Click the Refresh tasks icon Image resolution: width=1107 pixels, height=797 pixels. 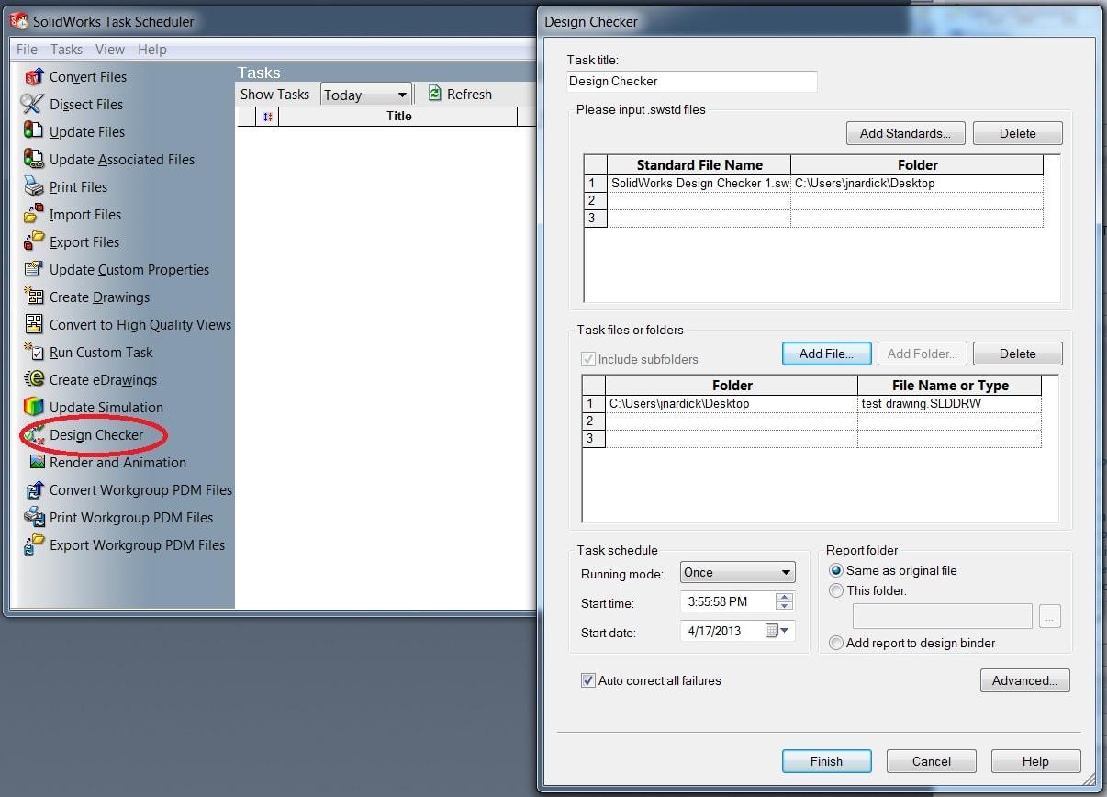pos(435,95)
